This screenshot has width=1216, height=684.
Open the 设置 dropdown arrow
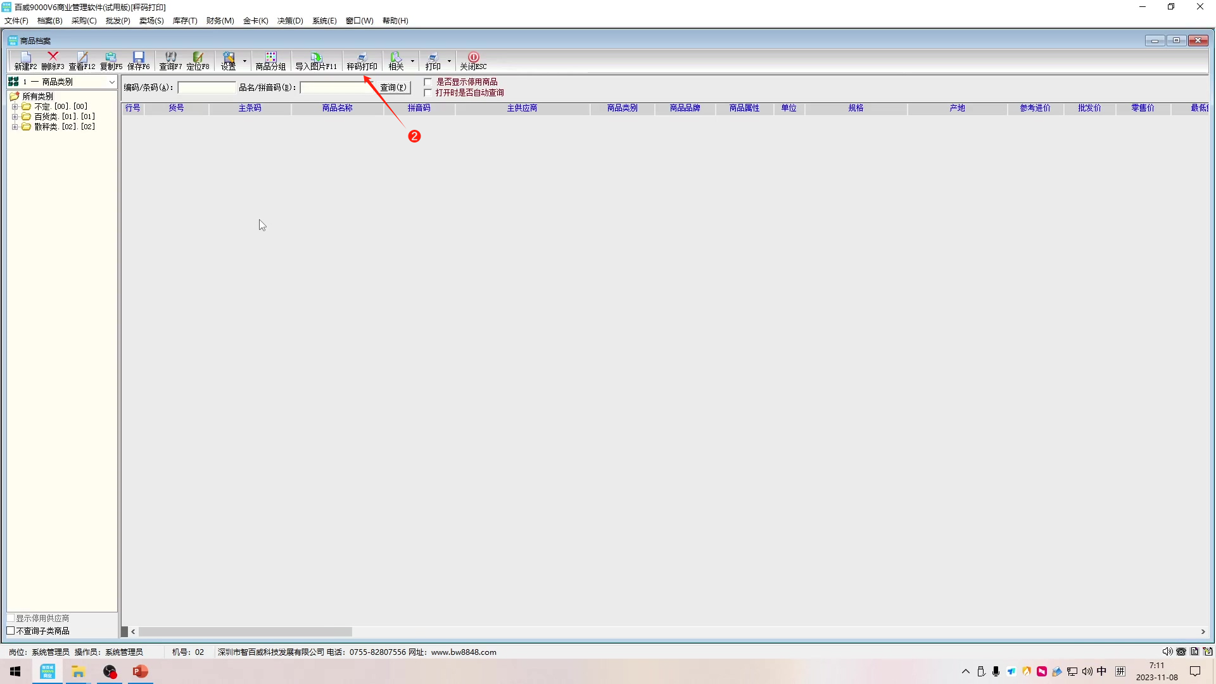(x=244, y=61)
